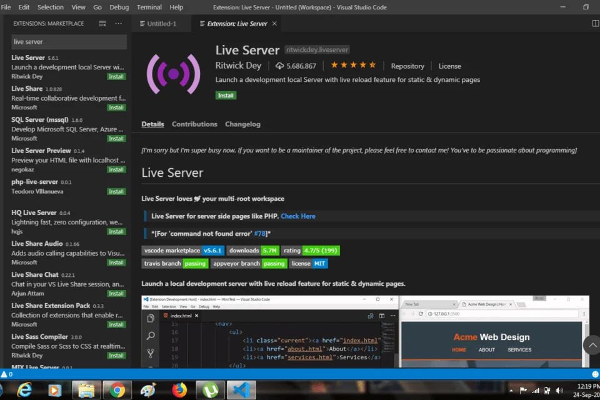Install Live Share Chat extension

(x=116, y=294)
